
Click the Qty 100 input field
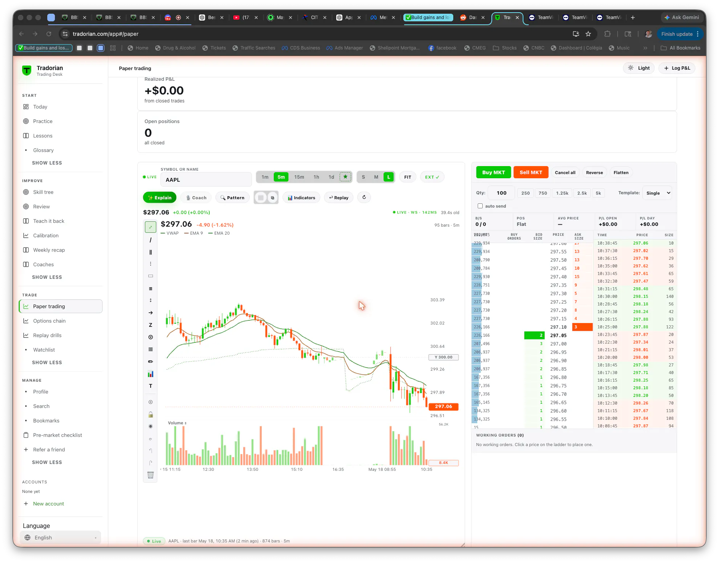tap(501, 193)
